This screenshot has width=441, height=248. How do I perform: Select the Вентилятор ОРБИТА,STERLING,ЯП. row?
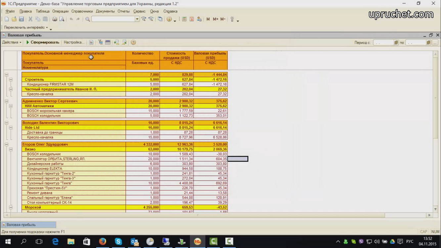pyautogui.click(x=125, y=159)
